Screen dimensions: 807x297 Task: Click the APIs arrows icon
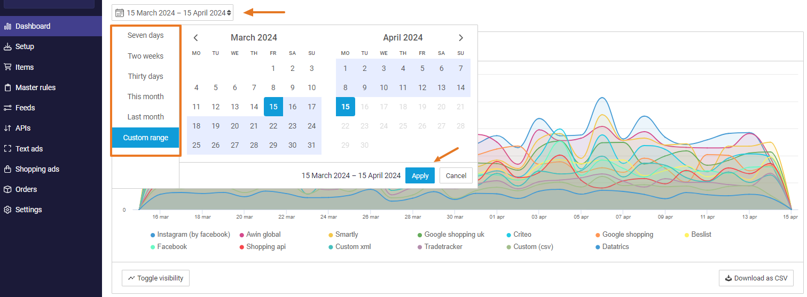tap(7, 128)
